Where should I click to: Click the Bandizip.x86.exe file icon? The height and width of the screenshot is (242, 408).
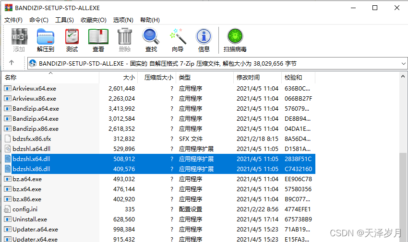click(x=8, y=129)
